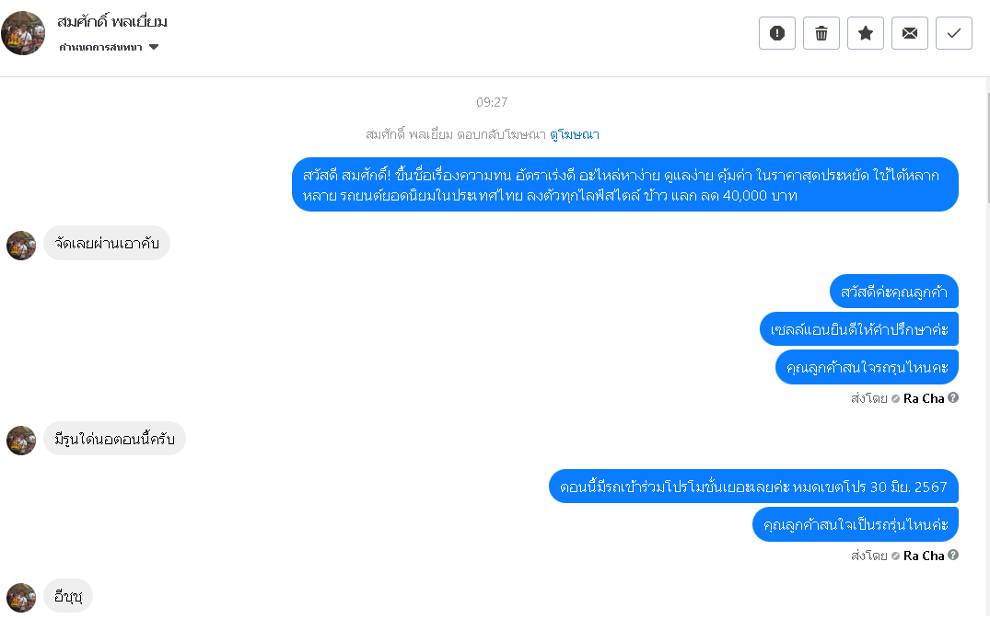
Task: Click avatar beside จัดเลยผ่านเอาคับ message
Action: pyautogui.click(x=21, y=246)
